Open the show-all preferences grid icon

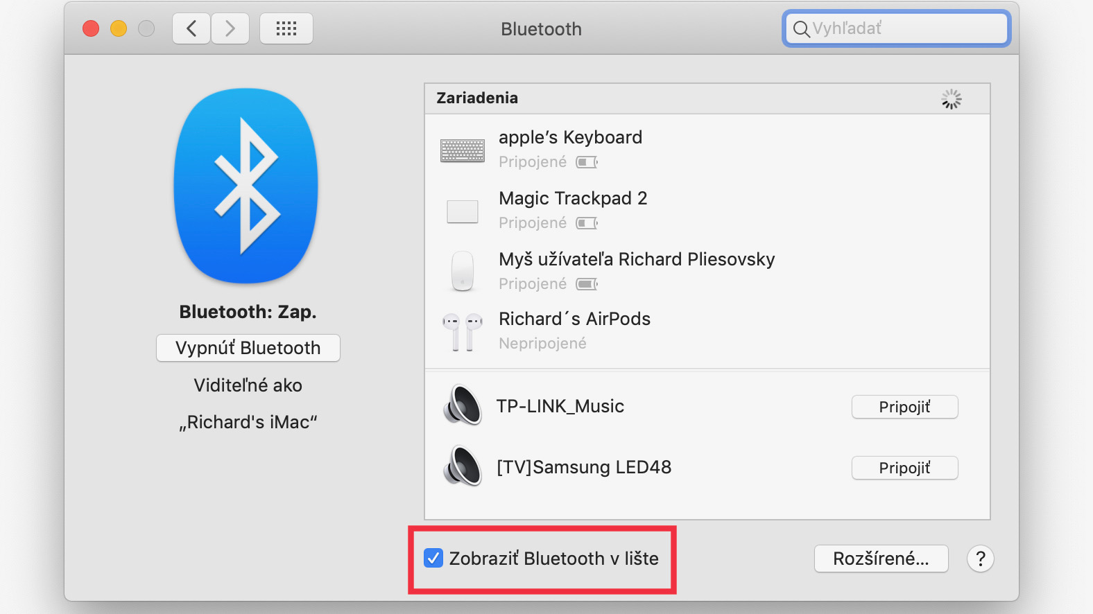point(286,28)
